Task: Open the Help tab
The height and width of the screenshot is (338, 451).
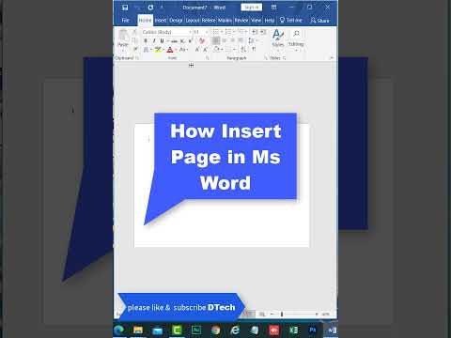Action: click(270, 20)
